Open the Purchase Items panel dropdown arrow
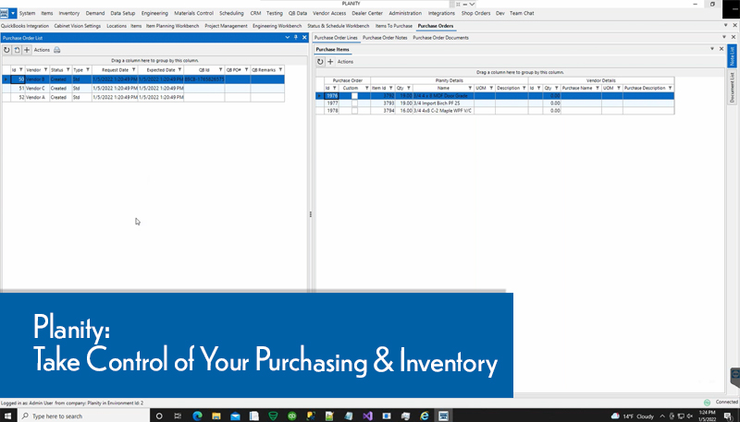Screen dimensions: 740x422 tap(712, 49)
